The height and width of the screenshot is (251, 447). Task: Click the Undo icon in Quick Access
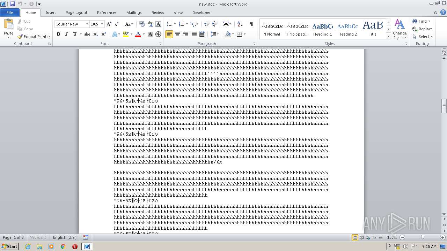pos(20,4)
